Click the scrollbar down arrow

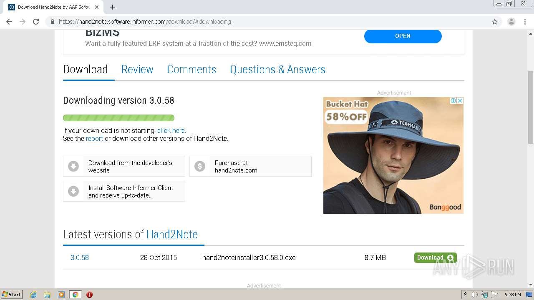[530, 285]
